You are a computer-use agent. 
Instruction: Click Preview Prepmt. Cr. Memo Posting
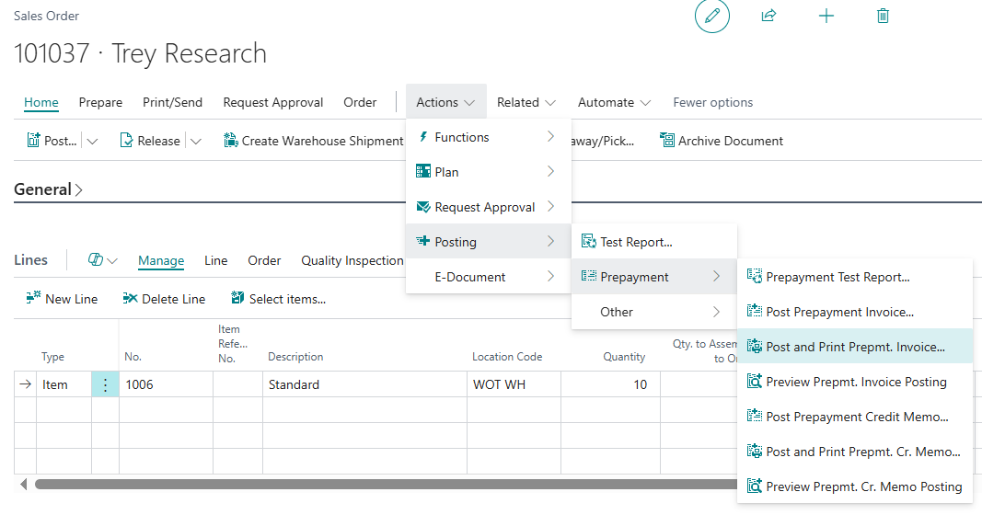[855, 486]
